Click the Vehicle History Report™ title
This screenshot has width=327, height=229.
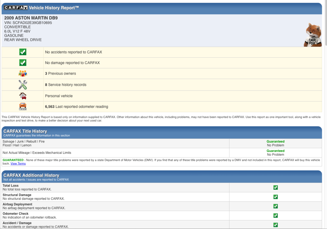pyautogui.click(x=54, y=8)
